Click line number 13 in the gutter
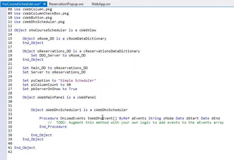 10,30
